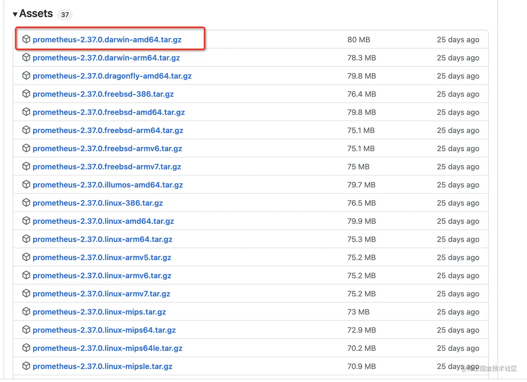Viewport: 527px width, 382px height.
Task: Download prometheus-2.37.0.linux-amd64.tar.gz
Action: point(103,221)
